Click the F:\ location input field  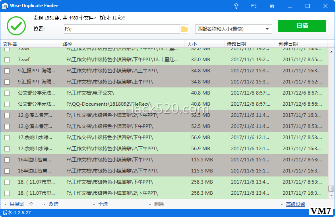point(122,29)
